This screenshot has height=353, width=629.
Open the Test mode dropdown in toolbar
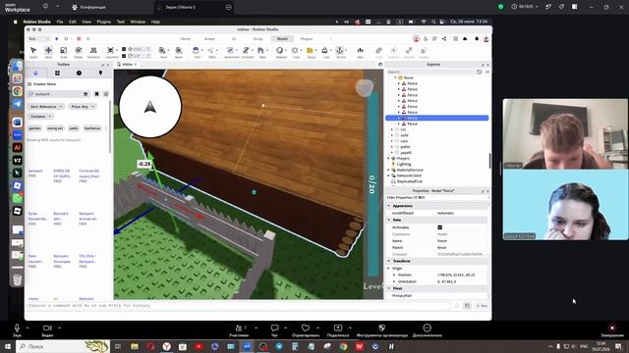[x=39, y=39]
